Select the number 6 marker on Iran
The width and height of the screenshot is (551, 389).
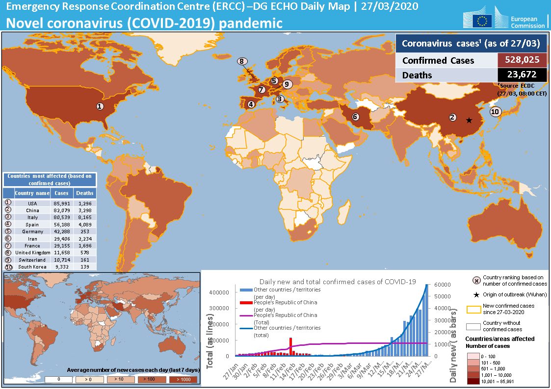[x=355, y=117]
